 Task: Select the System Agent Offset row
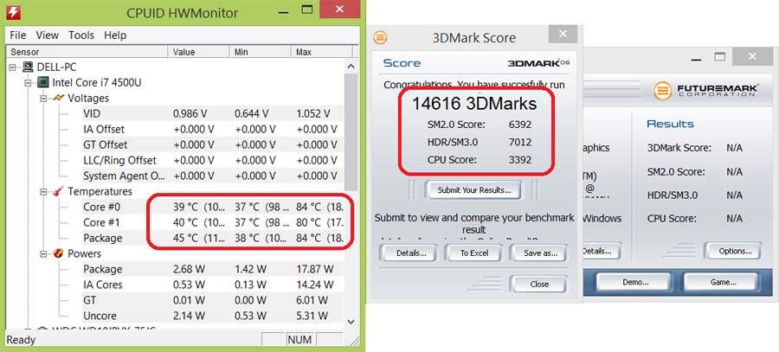coord(213,176)
